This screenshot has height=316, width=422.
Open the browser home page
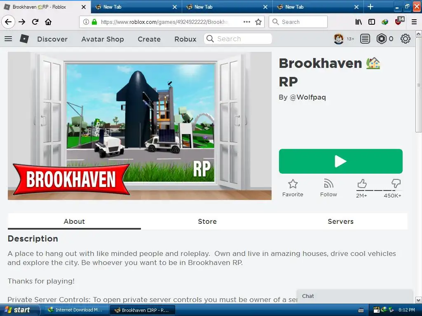(x=48, y=22)
